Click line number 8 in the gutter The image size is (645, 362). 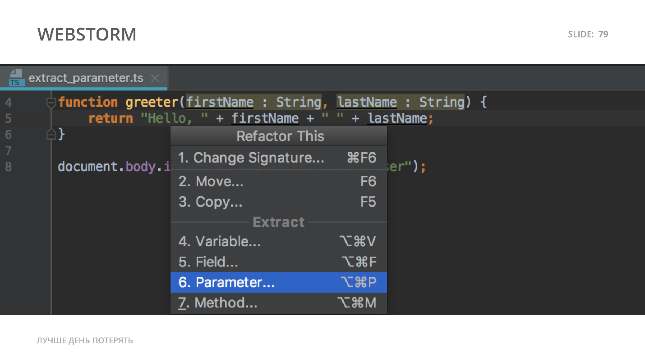(x=9, y=167)
